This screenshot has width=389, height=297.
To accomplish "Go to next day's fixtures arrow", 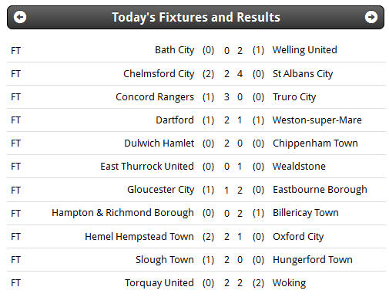I will click(x=371, y=17).
